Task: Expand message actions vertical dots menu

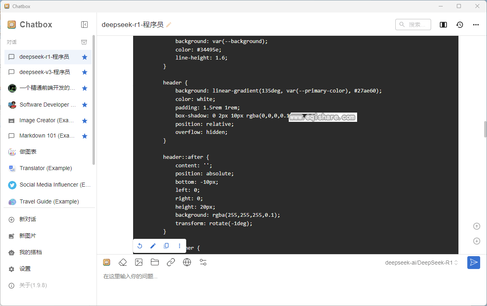Action: [179, 246]
